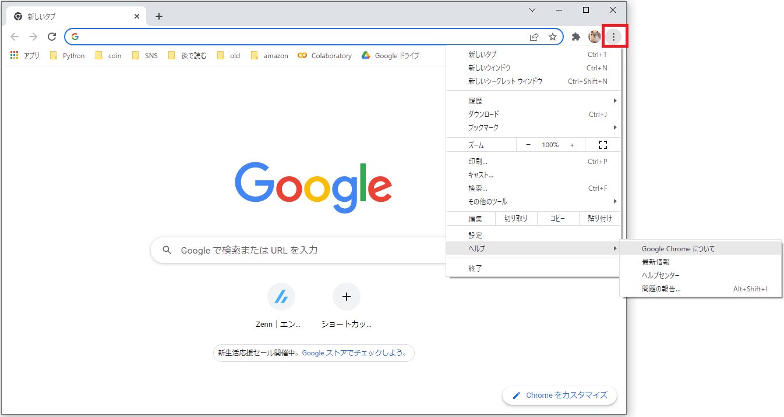Click 貼り付け in the edit row

(600, 219)
